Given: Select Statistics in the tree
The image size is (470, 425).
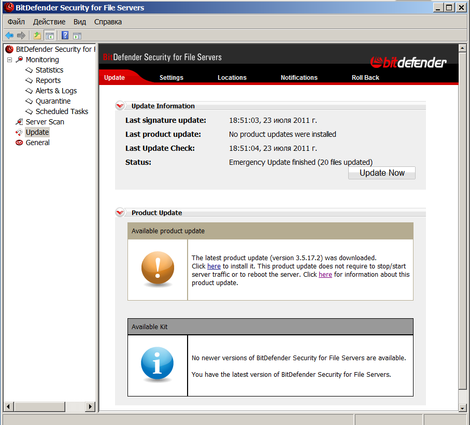Looking at the screenshot, I should (x=49, y=70).
